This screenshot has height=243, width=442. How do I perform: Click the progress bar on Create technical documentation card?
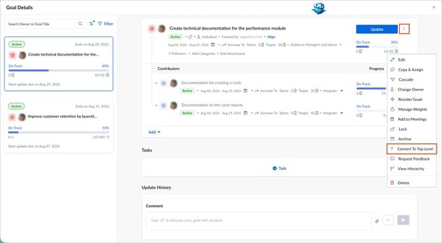point(59,70)
